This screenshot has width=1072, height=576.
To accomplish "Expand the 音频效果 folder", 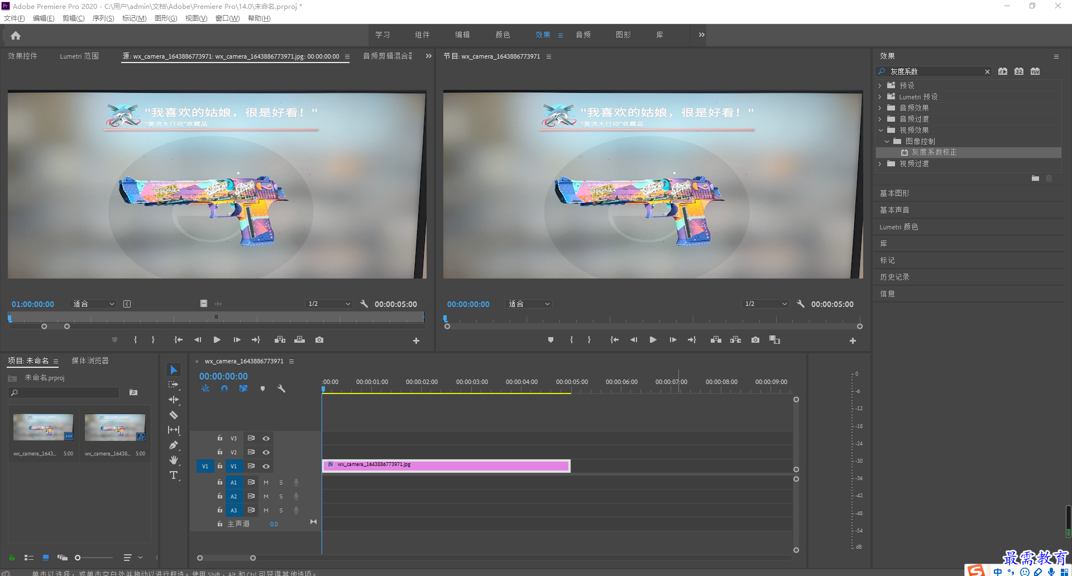I will click(x=880, y=108).
